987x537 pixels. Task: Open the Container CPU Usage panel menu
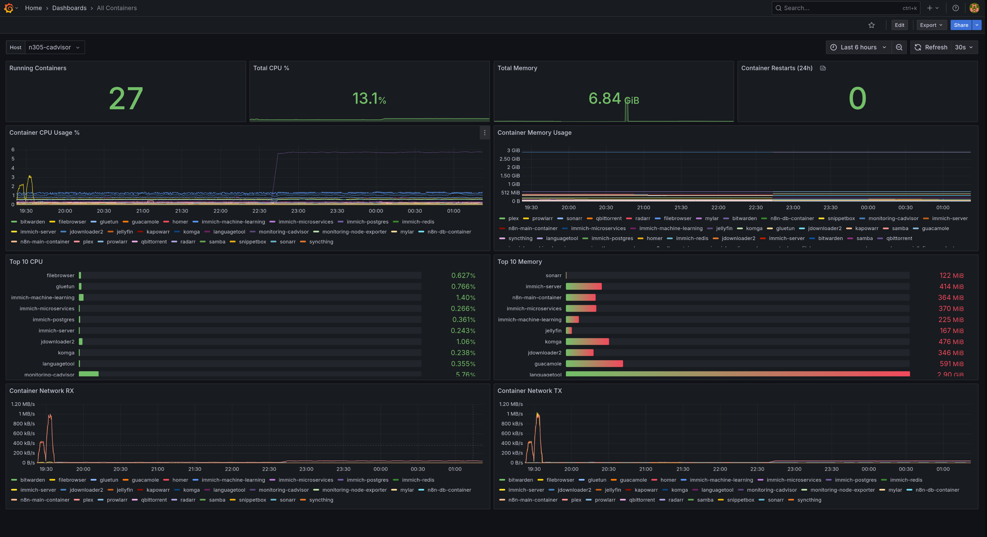tap(484, 133)
